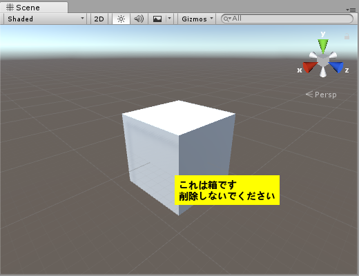The width and height of the screenshot is (359, 276).
Task: Toggle scene lighting sun icon
Action: point(121,19)
